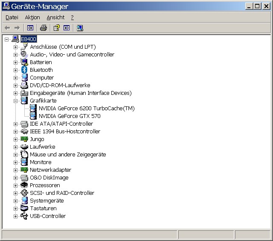Click the Print toolbar icon
273x241 pixels.
(x=44, y=28)
